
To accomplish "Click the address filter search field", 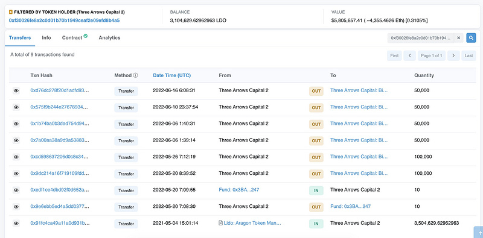I will coord(421,38).
